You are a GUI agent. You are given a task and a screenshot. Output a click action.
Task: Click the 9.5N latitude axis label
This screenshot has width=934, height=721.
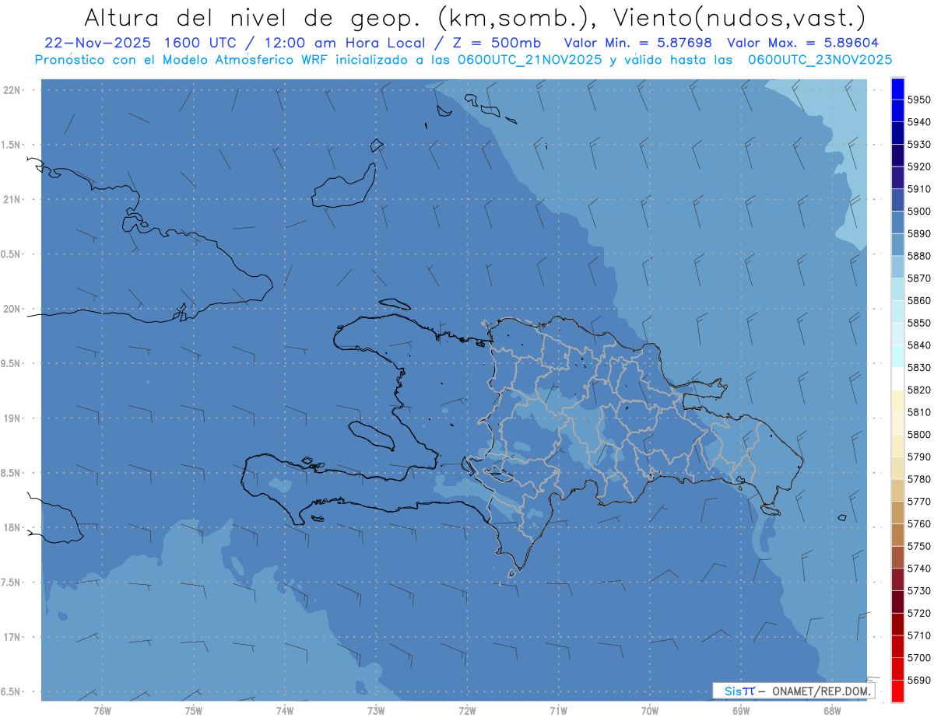(11, 363)
